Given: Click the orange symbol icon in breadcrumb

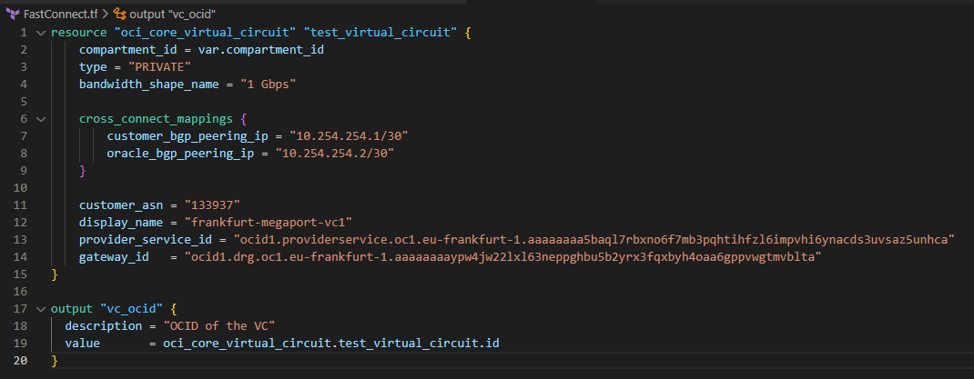Looking at the screenshot, I should pyautogui.click(x=121, y=14).
